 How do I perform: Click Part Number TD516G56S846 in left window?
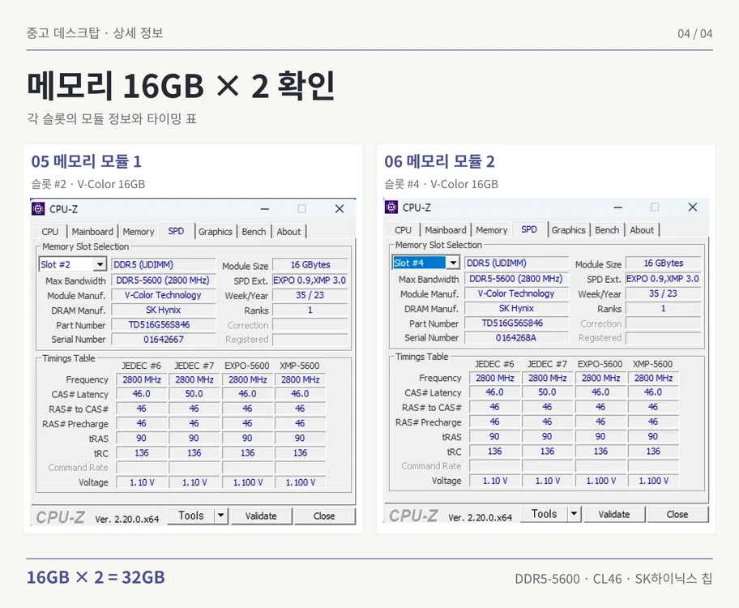pyautogui.click(x=164, y=324)
